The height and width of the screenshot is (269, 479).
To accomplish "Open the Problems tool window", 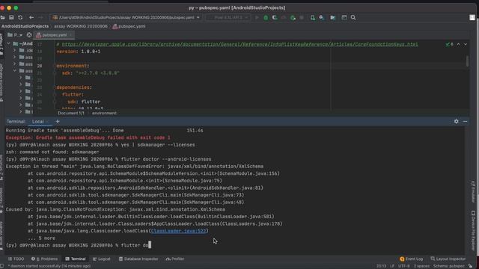I will click(45, 259).
